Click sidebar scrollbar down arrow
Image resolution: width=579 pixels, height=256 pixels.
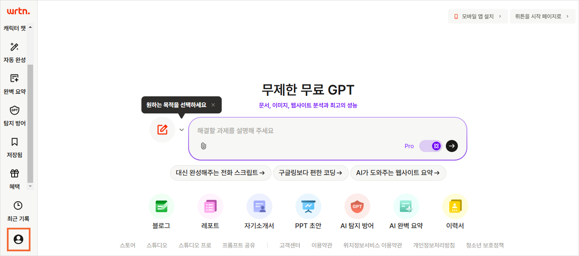[x=30, y=186]
